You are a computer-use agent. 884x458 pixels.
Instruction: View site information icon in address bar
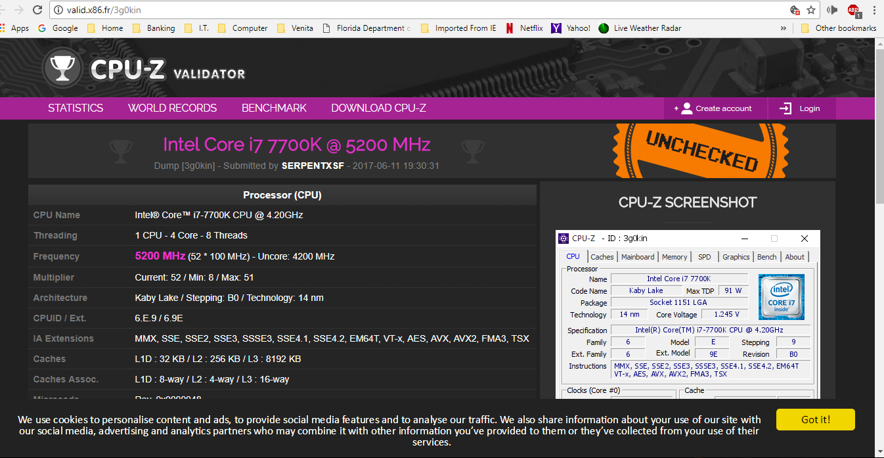pos(58,10)
